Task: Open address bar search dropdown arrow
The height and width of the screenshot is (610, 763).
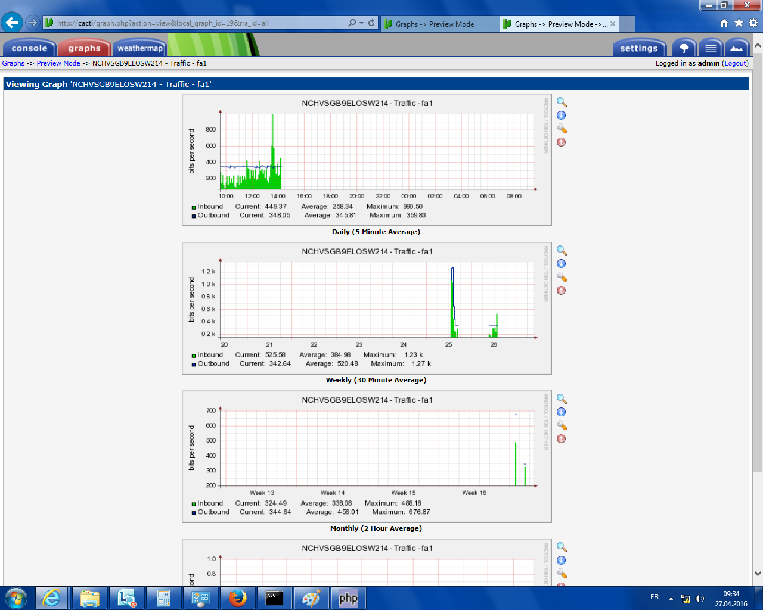Action: tap(361, 23)
